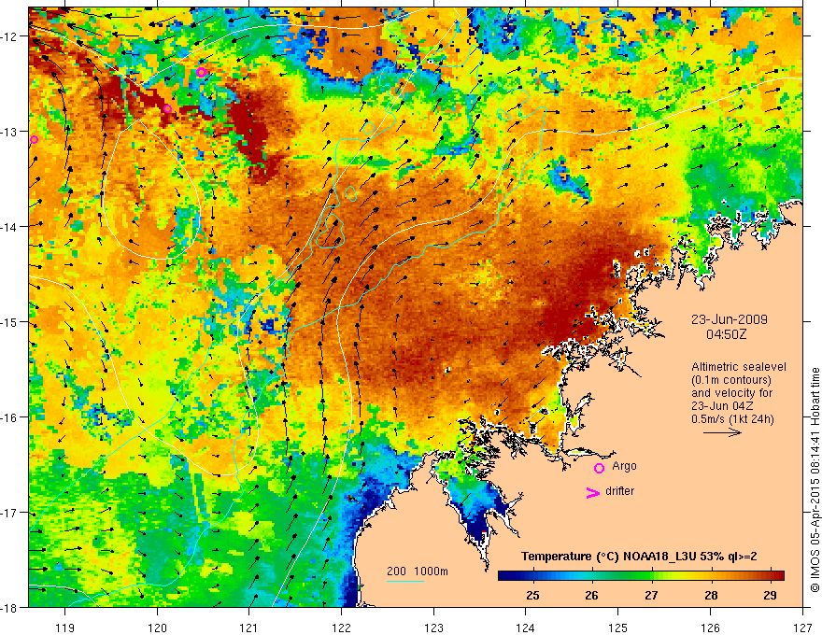Click the color bar label '28'

pyautogui.click(x=711, y=595)
